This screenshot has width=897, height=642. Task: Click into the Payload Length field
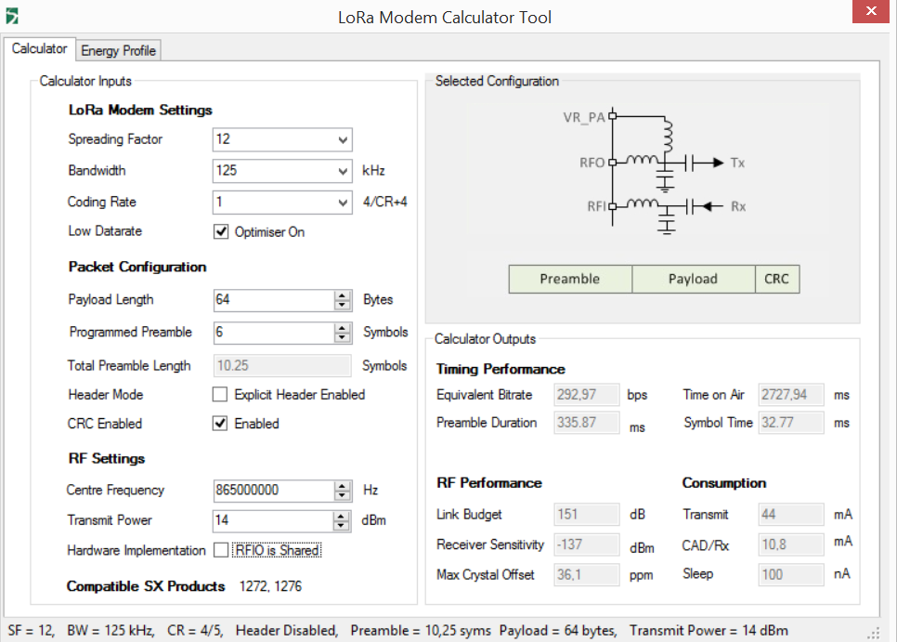point(273,300)
